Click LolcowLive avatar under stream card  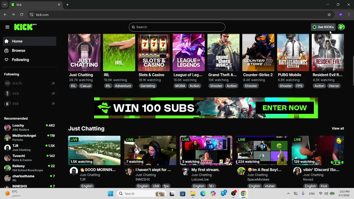tap(185, 171)
